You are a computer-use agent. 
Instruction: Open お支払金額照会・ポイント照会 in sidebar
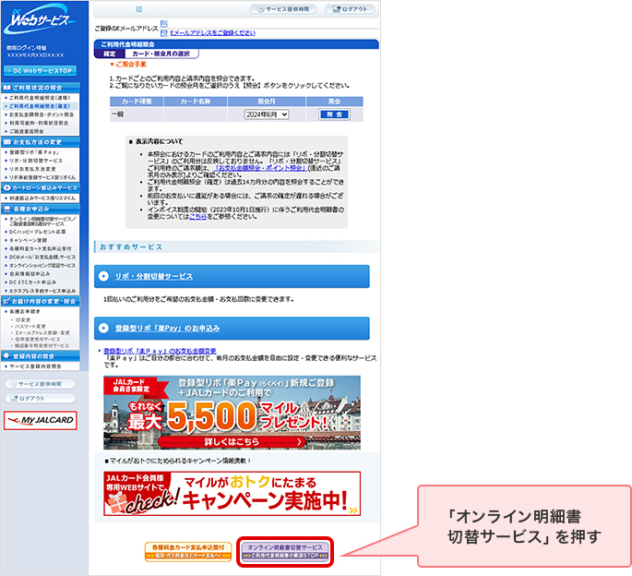(x=42, y=114)
